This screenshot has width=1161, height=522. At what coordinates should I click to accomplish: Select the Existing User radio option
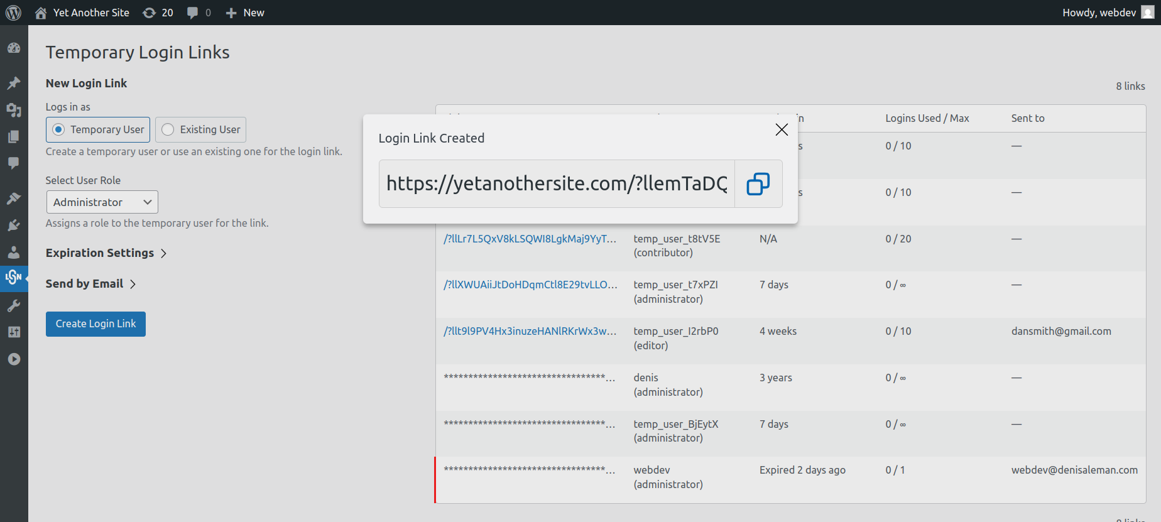(x=201, y=129)
